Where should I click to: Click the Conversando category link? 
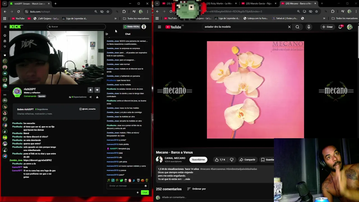tap(30, 96)
